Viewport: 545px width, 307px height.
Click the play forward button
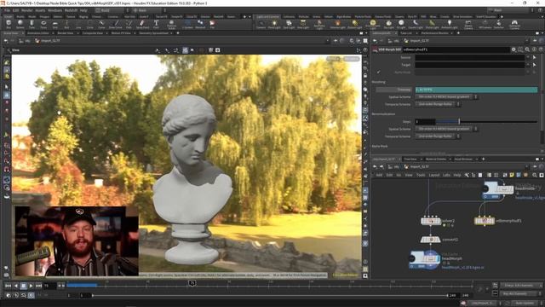click(x=31, y=286)
